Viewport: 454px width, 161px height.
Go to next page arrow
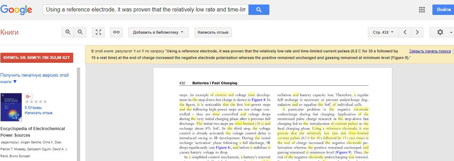pos(417,32)
